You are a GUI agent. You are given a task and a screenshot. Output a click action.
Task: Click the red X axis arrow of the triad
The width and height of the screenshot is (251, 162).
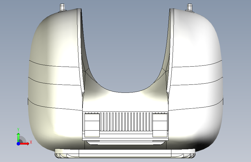tap(25, 144)
